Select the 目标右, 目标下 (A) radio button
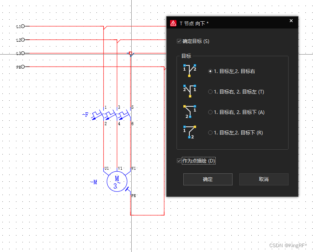Image resolution: width=313 pixels, height=252 pixels. [x=211, y=112]
